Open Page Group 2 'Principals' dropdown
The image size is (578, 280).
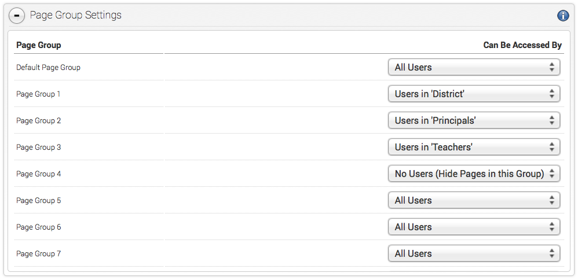click(x=474, y=120)
